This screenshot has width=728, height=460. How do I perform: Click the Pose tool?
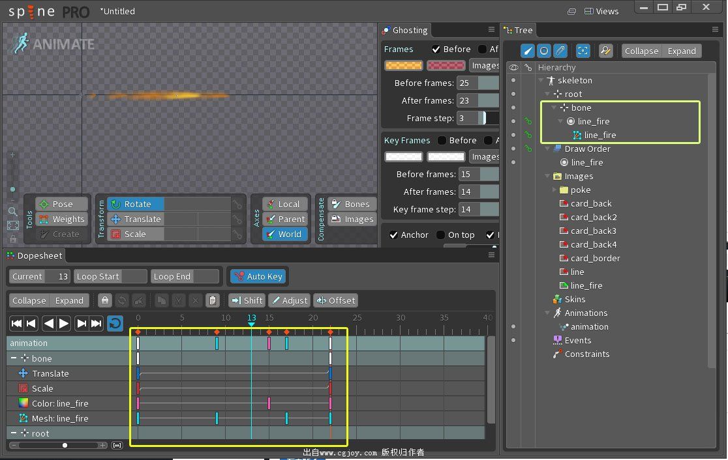[x=62, y=204]
